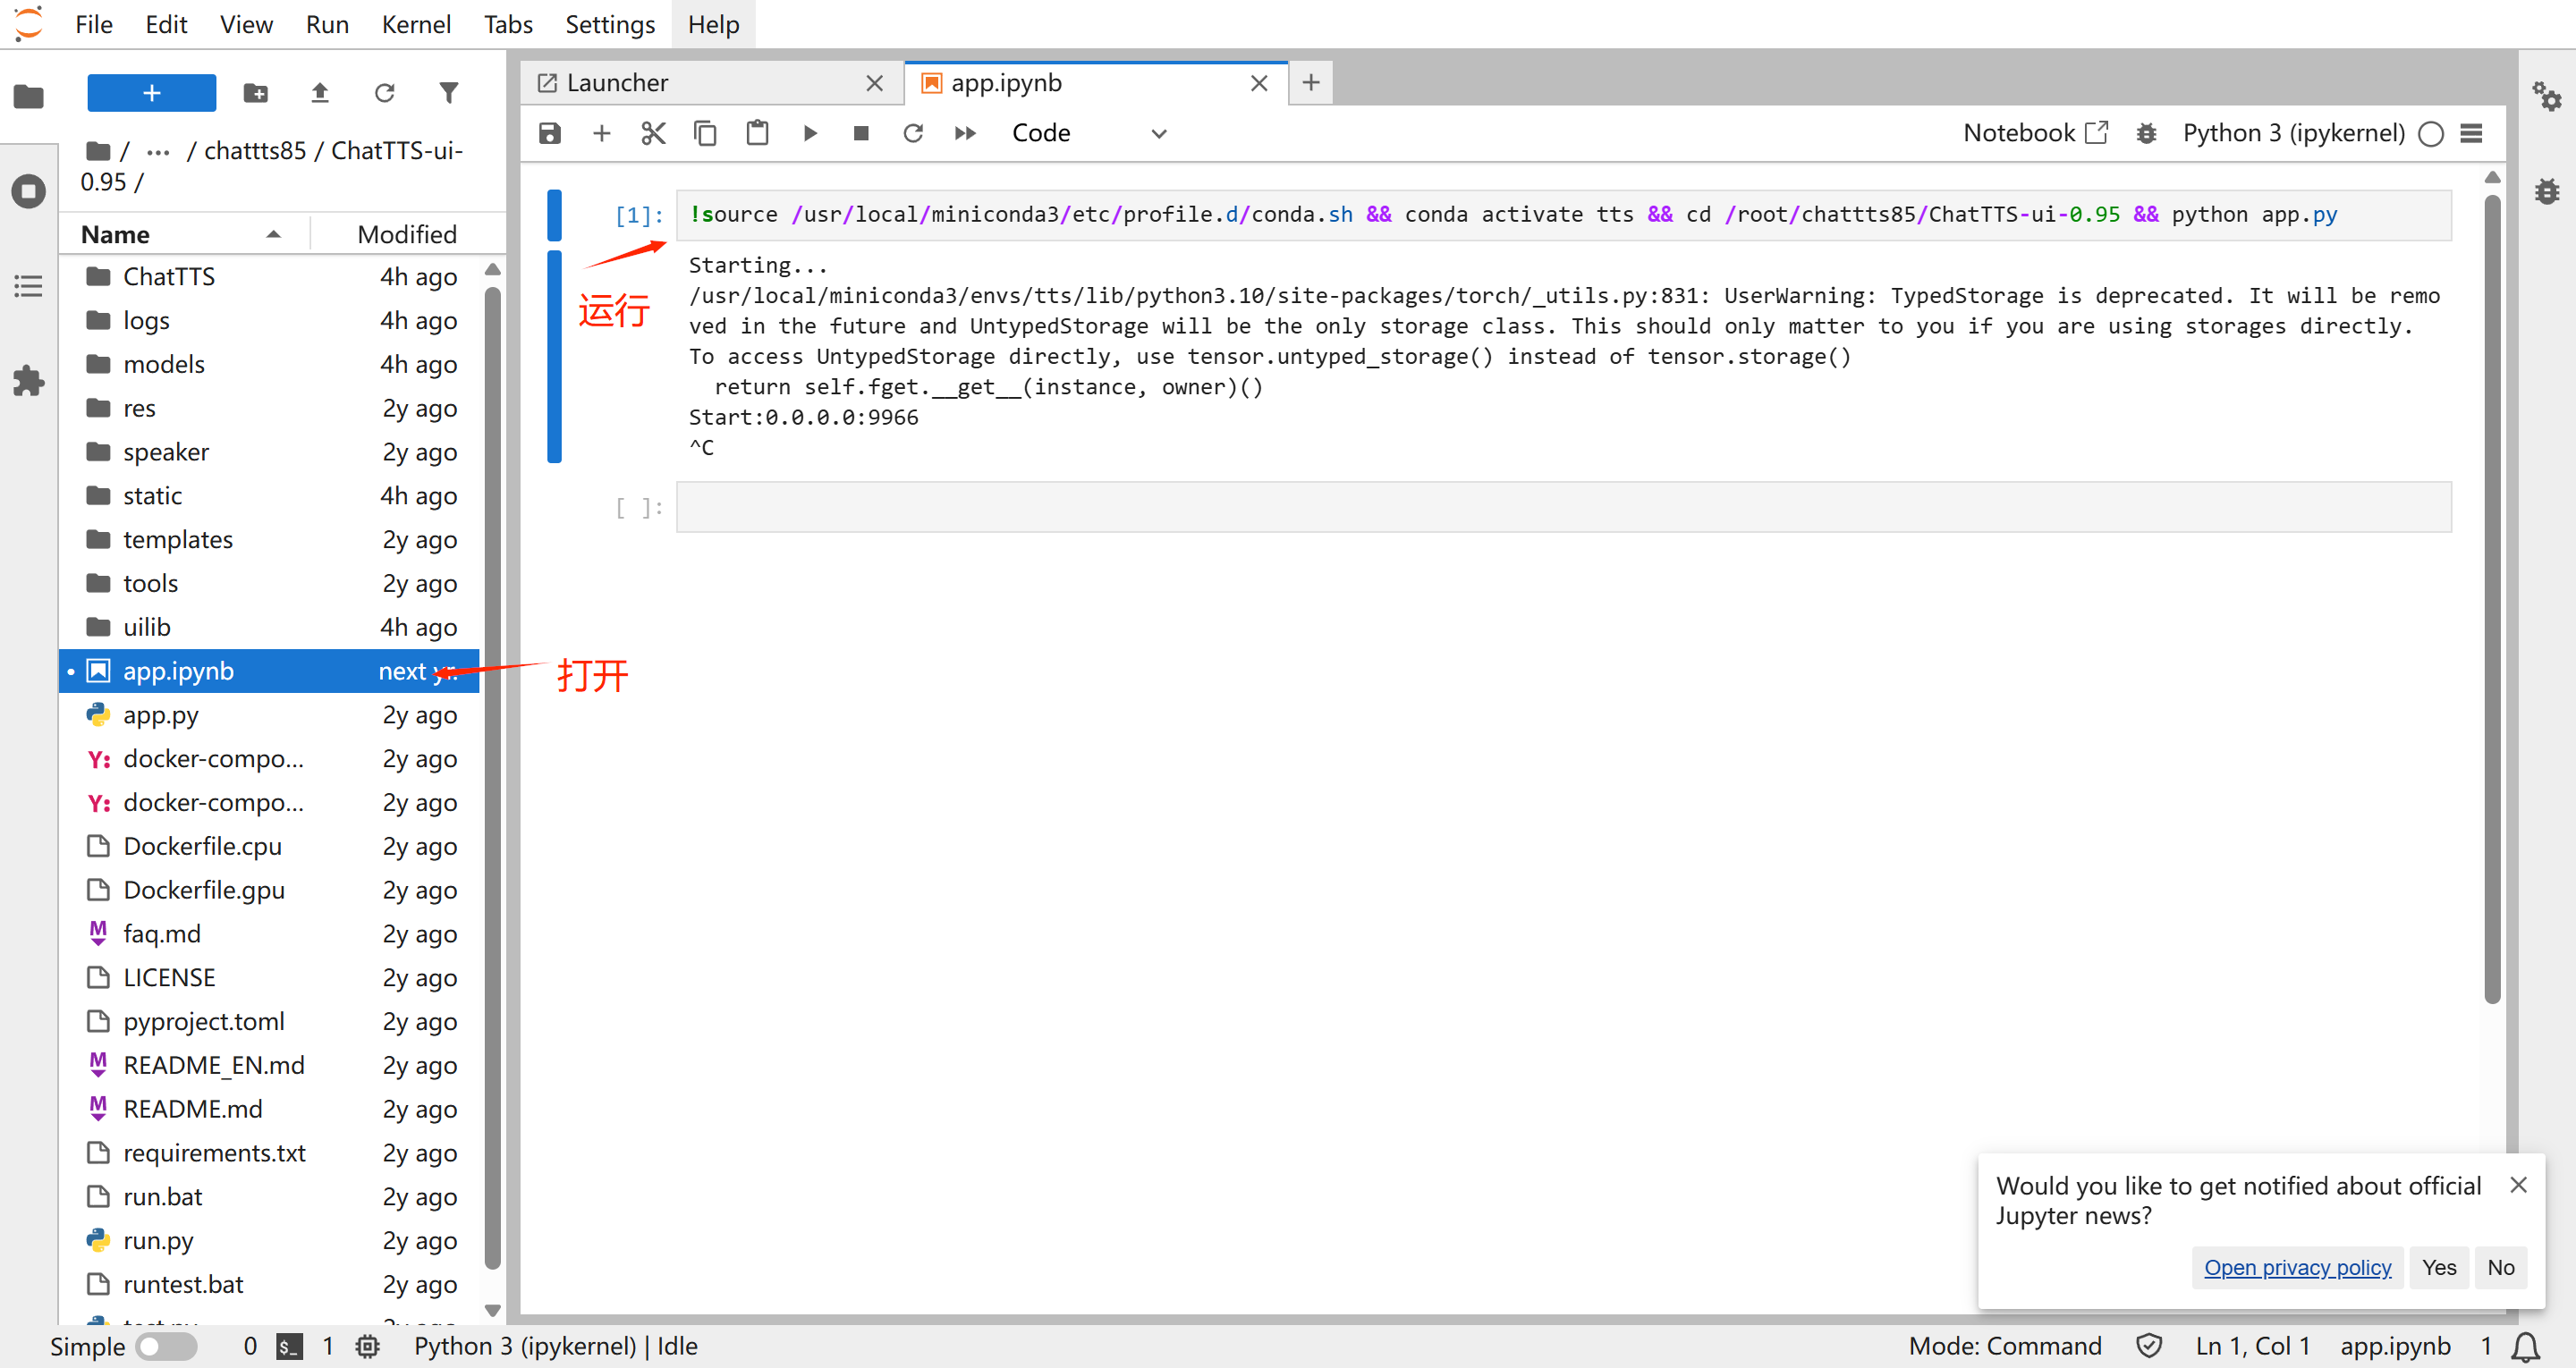2576x1368 pixels.
Task: Refresh the file browser list
Action: (384, 93)
